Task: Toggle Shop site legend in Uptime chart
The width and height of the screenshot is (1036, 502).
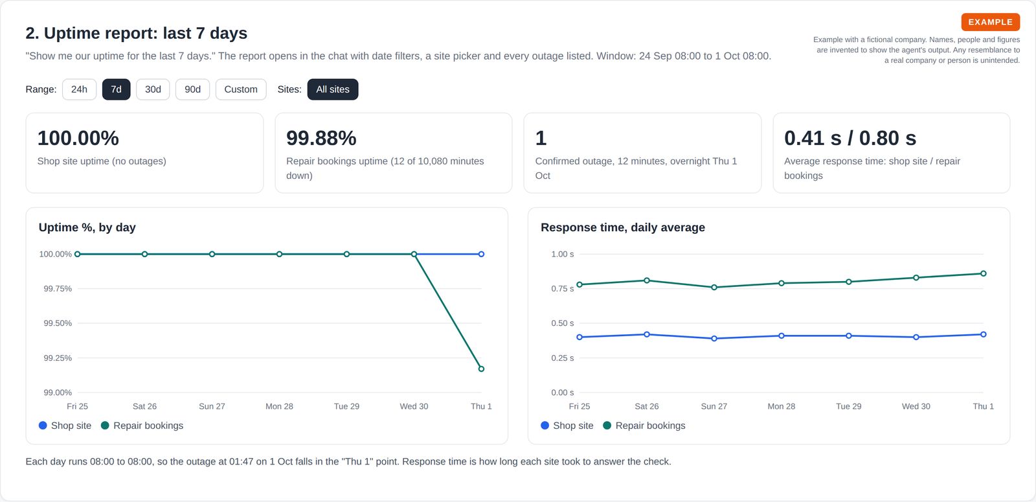Action: coord(65,426)
